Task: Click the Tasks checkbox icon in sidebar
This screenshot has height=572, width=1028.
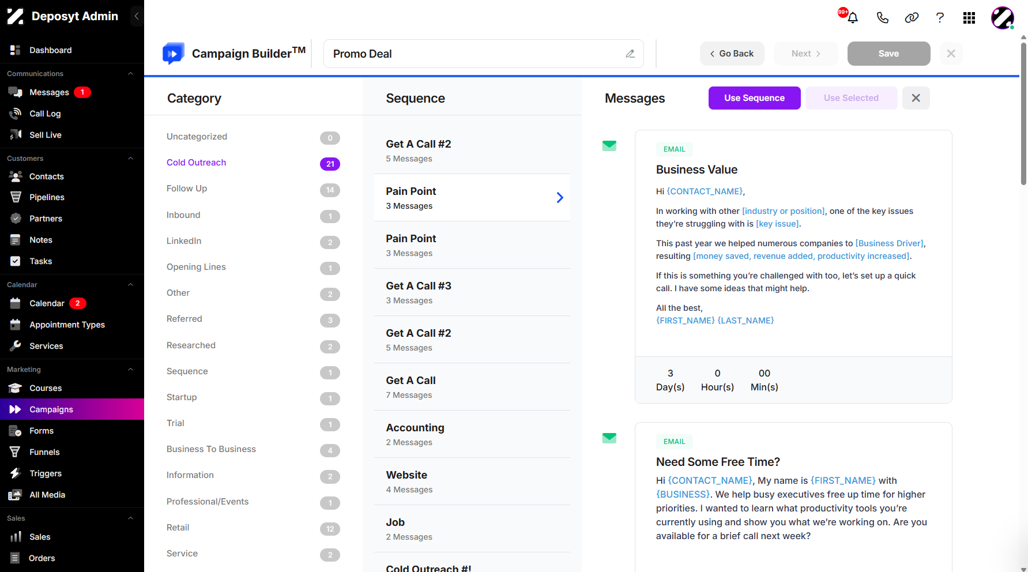Action: click(x=16, y=261)
